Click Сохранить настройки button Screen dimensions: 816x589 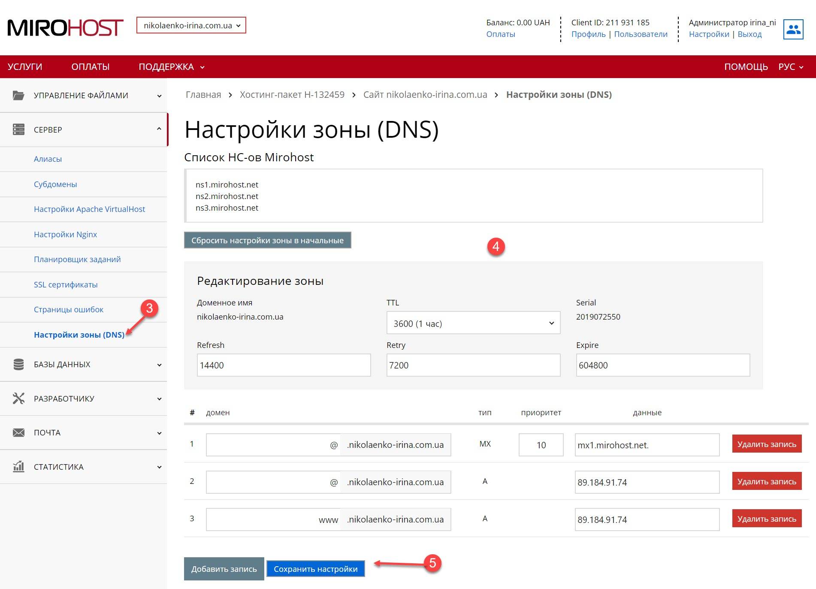[x=316, y=569]
